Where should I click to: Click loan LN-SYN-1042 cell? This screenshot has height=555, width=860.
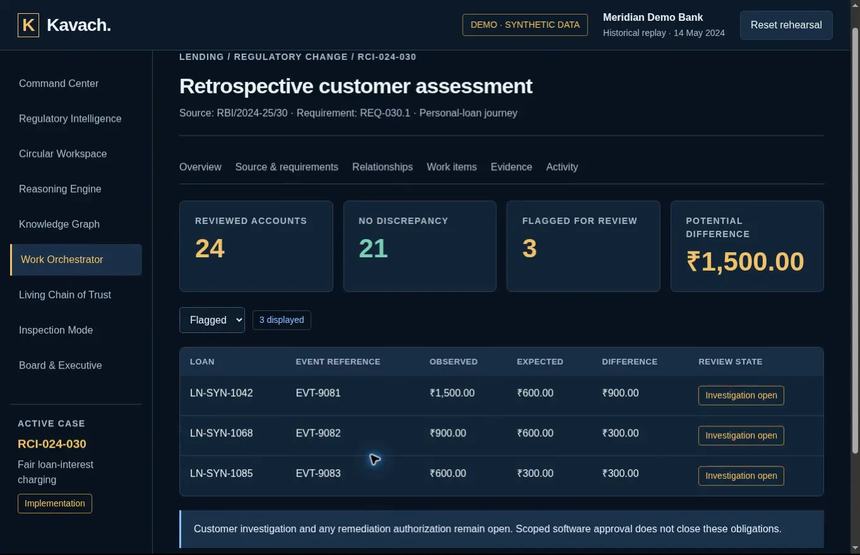pyautogui.click(x=222, y=393)
